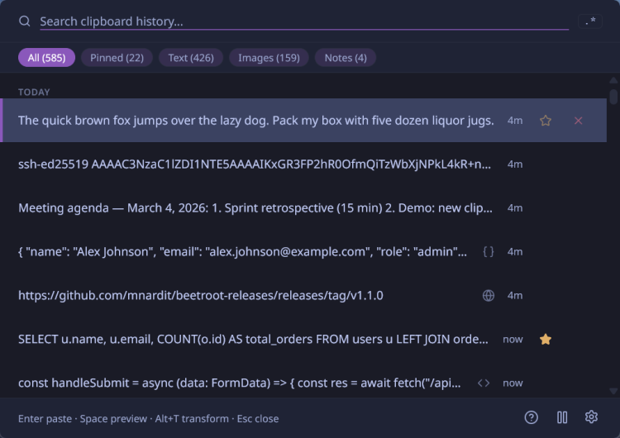
Task: Switch to the Pinned (22) filter
Action: pos(117,57)
